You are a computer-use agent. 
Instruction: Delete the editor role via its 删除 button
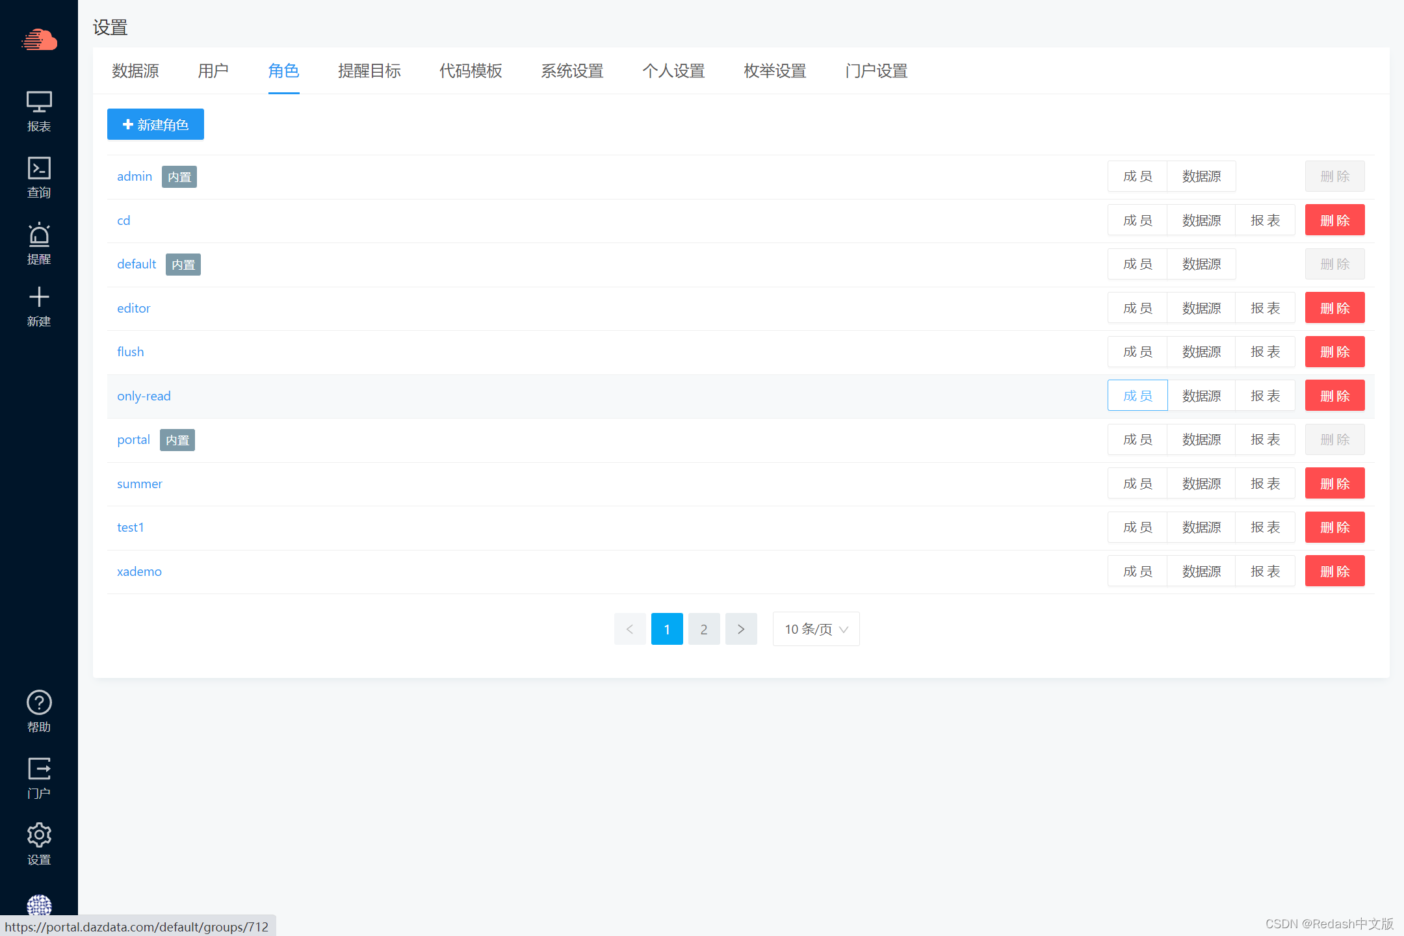[1334, 307]
